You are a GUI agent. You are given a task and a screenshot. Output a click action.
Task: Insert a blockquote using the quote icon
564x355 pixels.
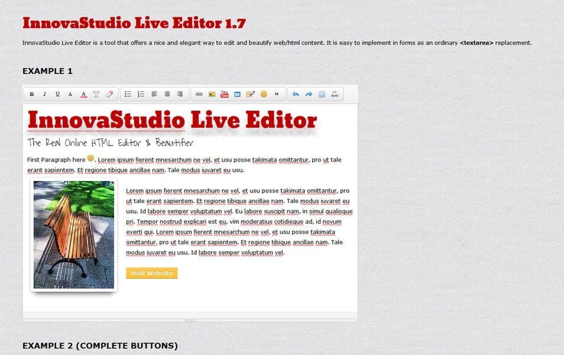(x=277, y=93)
